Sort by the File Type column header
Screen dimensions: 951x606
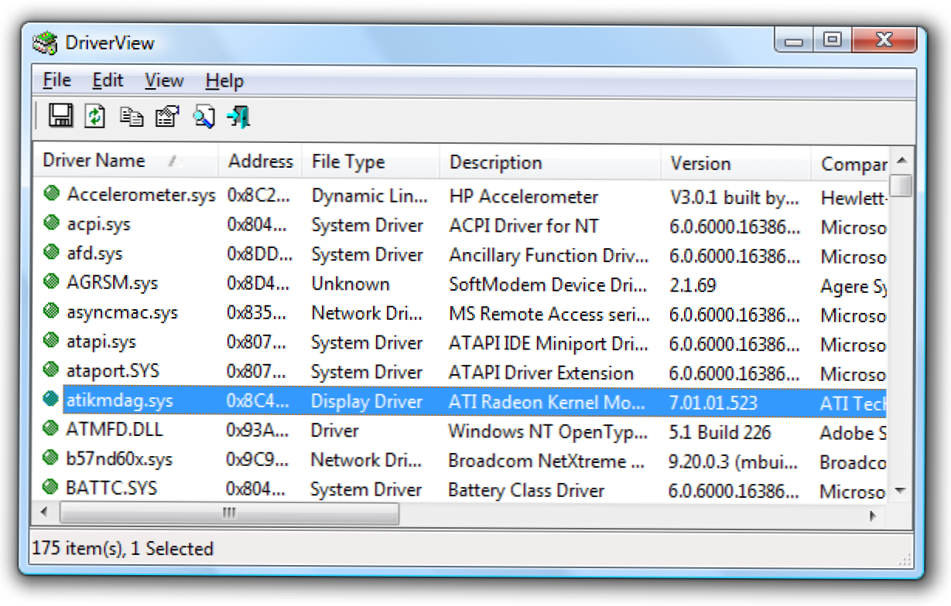pyautogui.click(x=347, y=162)
